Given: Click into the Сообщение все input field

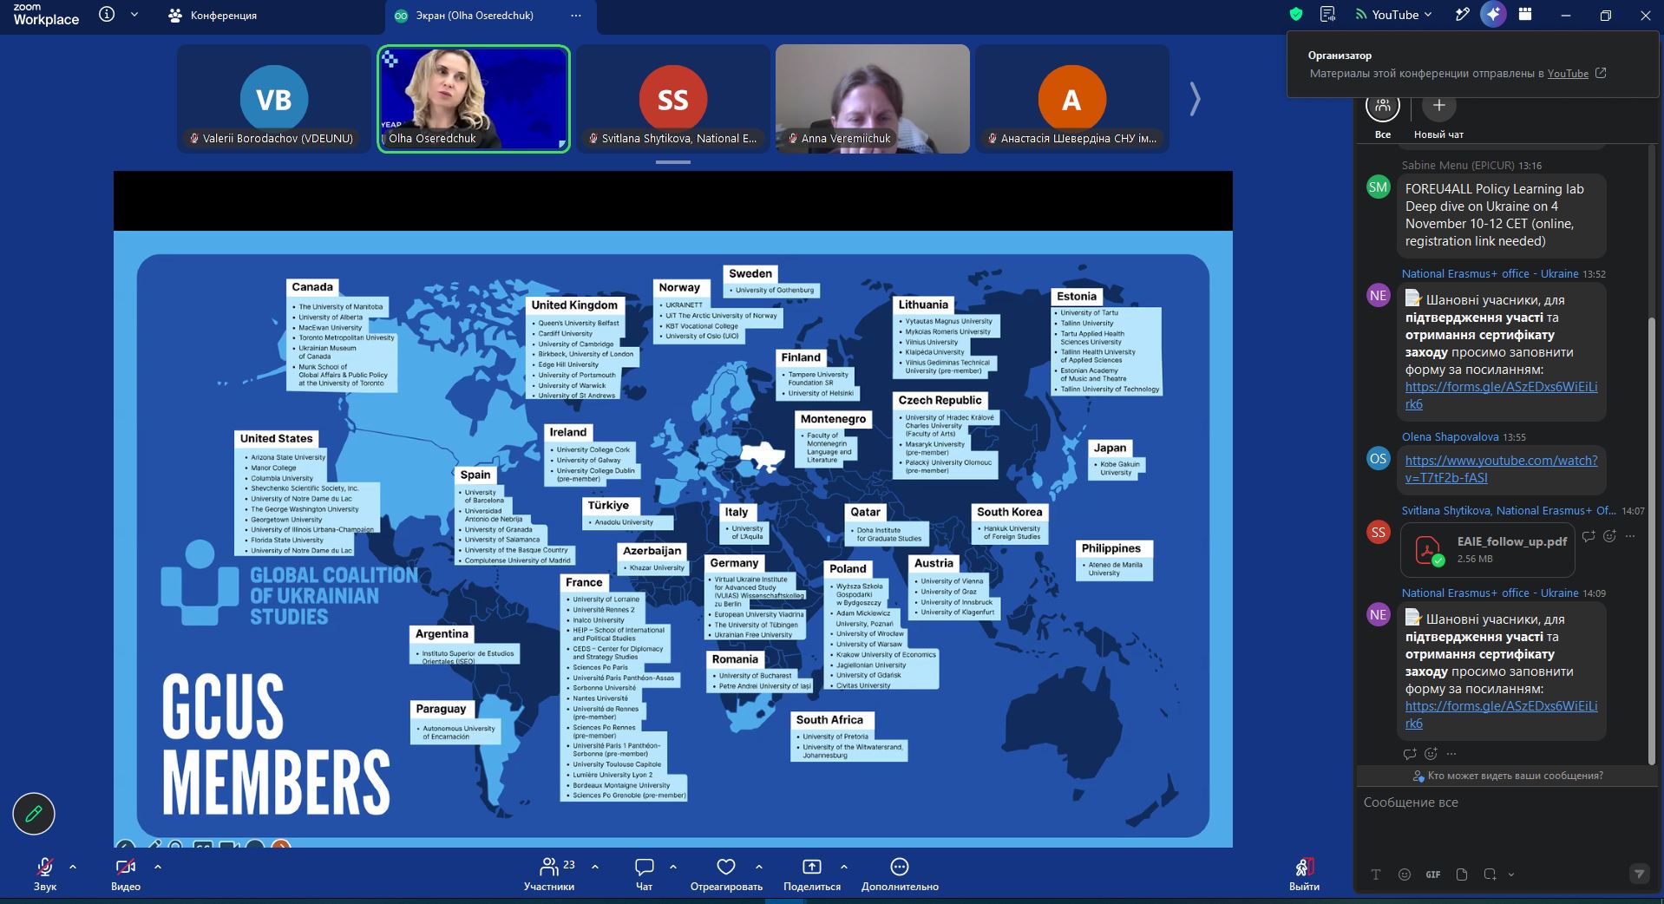Looking at the screenshot, I should click(1506, 802).
